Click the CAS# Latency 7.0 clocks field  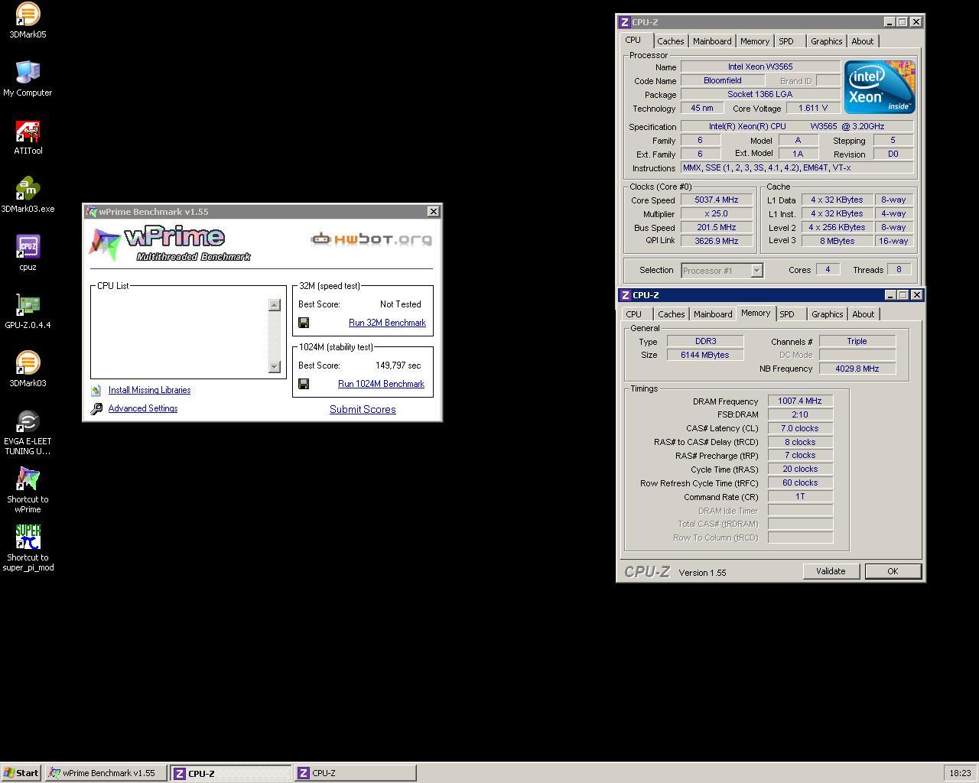pyautogui.click(x=800, y=428)
